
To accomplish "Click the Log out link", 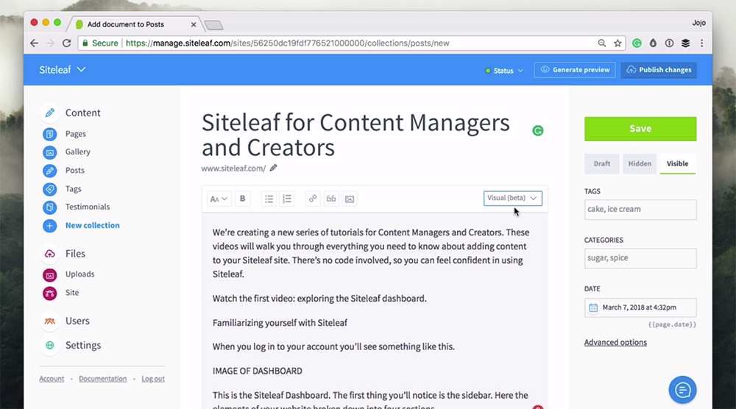I will point(153,379).
